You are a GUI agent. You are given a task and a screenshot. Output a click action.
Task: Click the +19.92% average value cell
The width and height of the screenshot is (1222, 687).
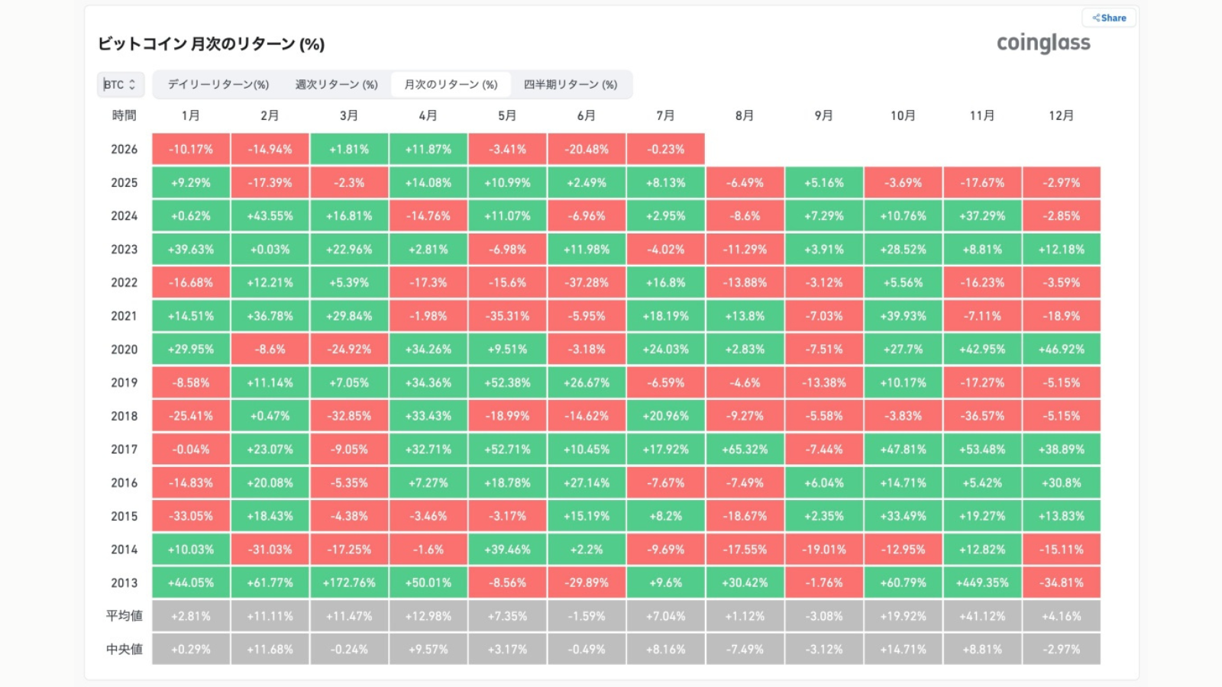coord(904,616)
